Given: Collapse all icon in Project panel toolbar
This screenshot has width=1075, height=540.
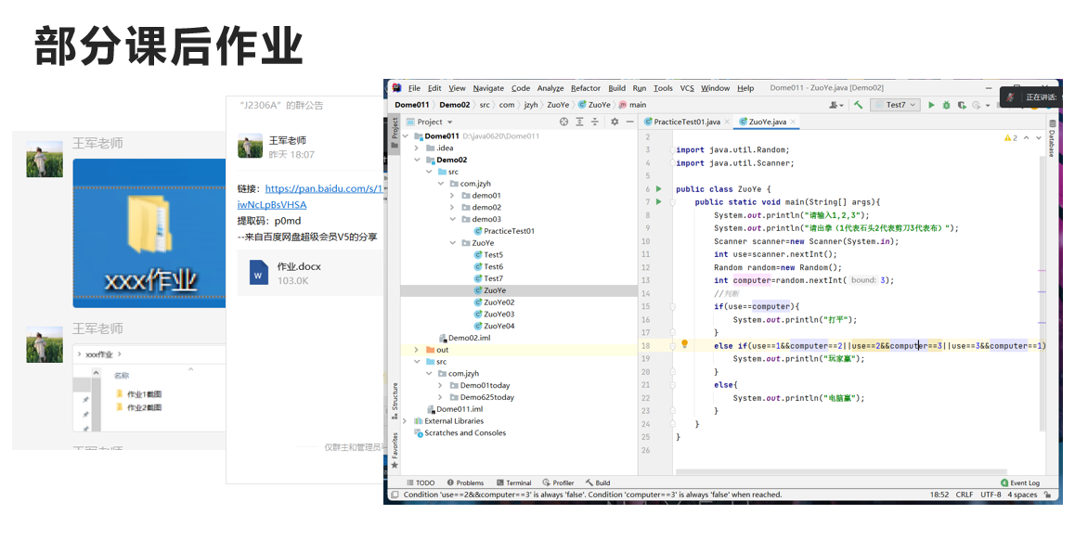Looking at the screenshot, I should [595, 122].
